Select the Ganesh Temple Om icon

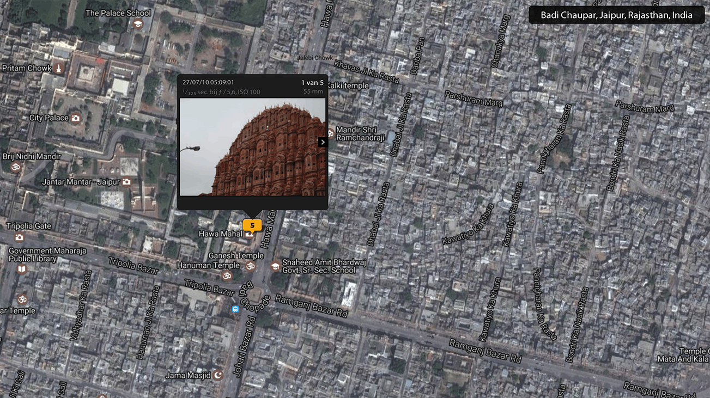251,266
